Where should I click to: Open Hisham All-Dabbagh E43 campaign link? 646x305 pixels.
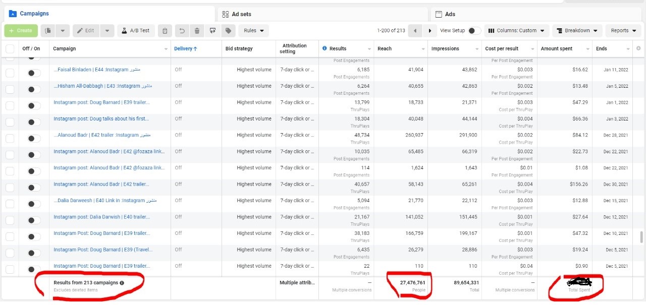point(103,86)
